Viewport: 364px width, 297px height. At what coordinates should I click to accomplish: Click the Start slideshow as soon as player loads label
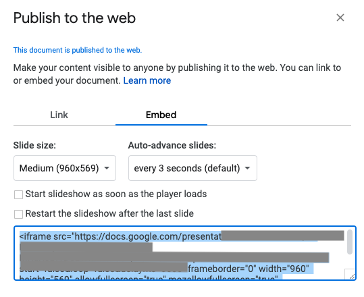[116, 194]
